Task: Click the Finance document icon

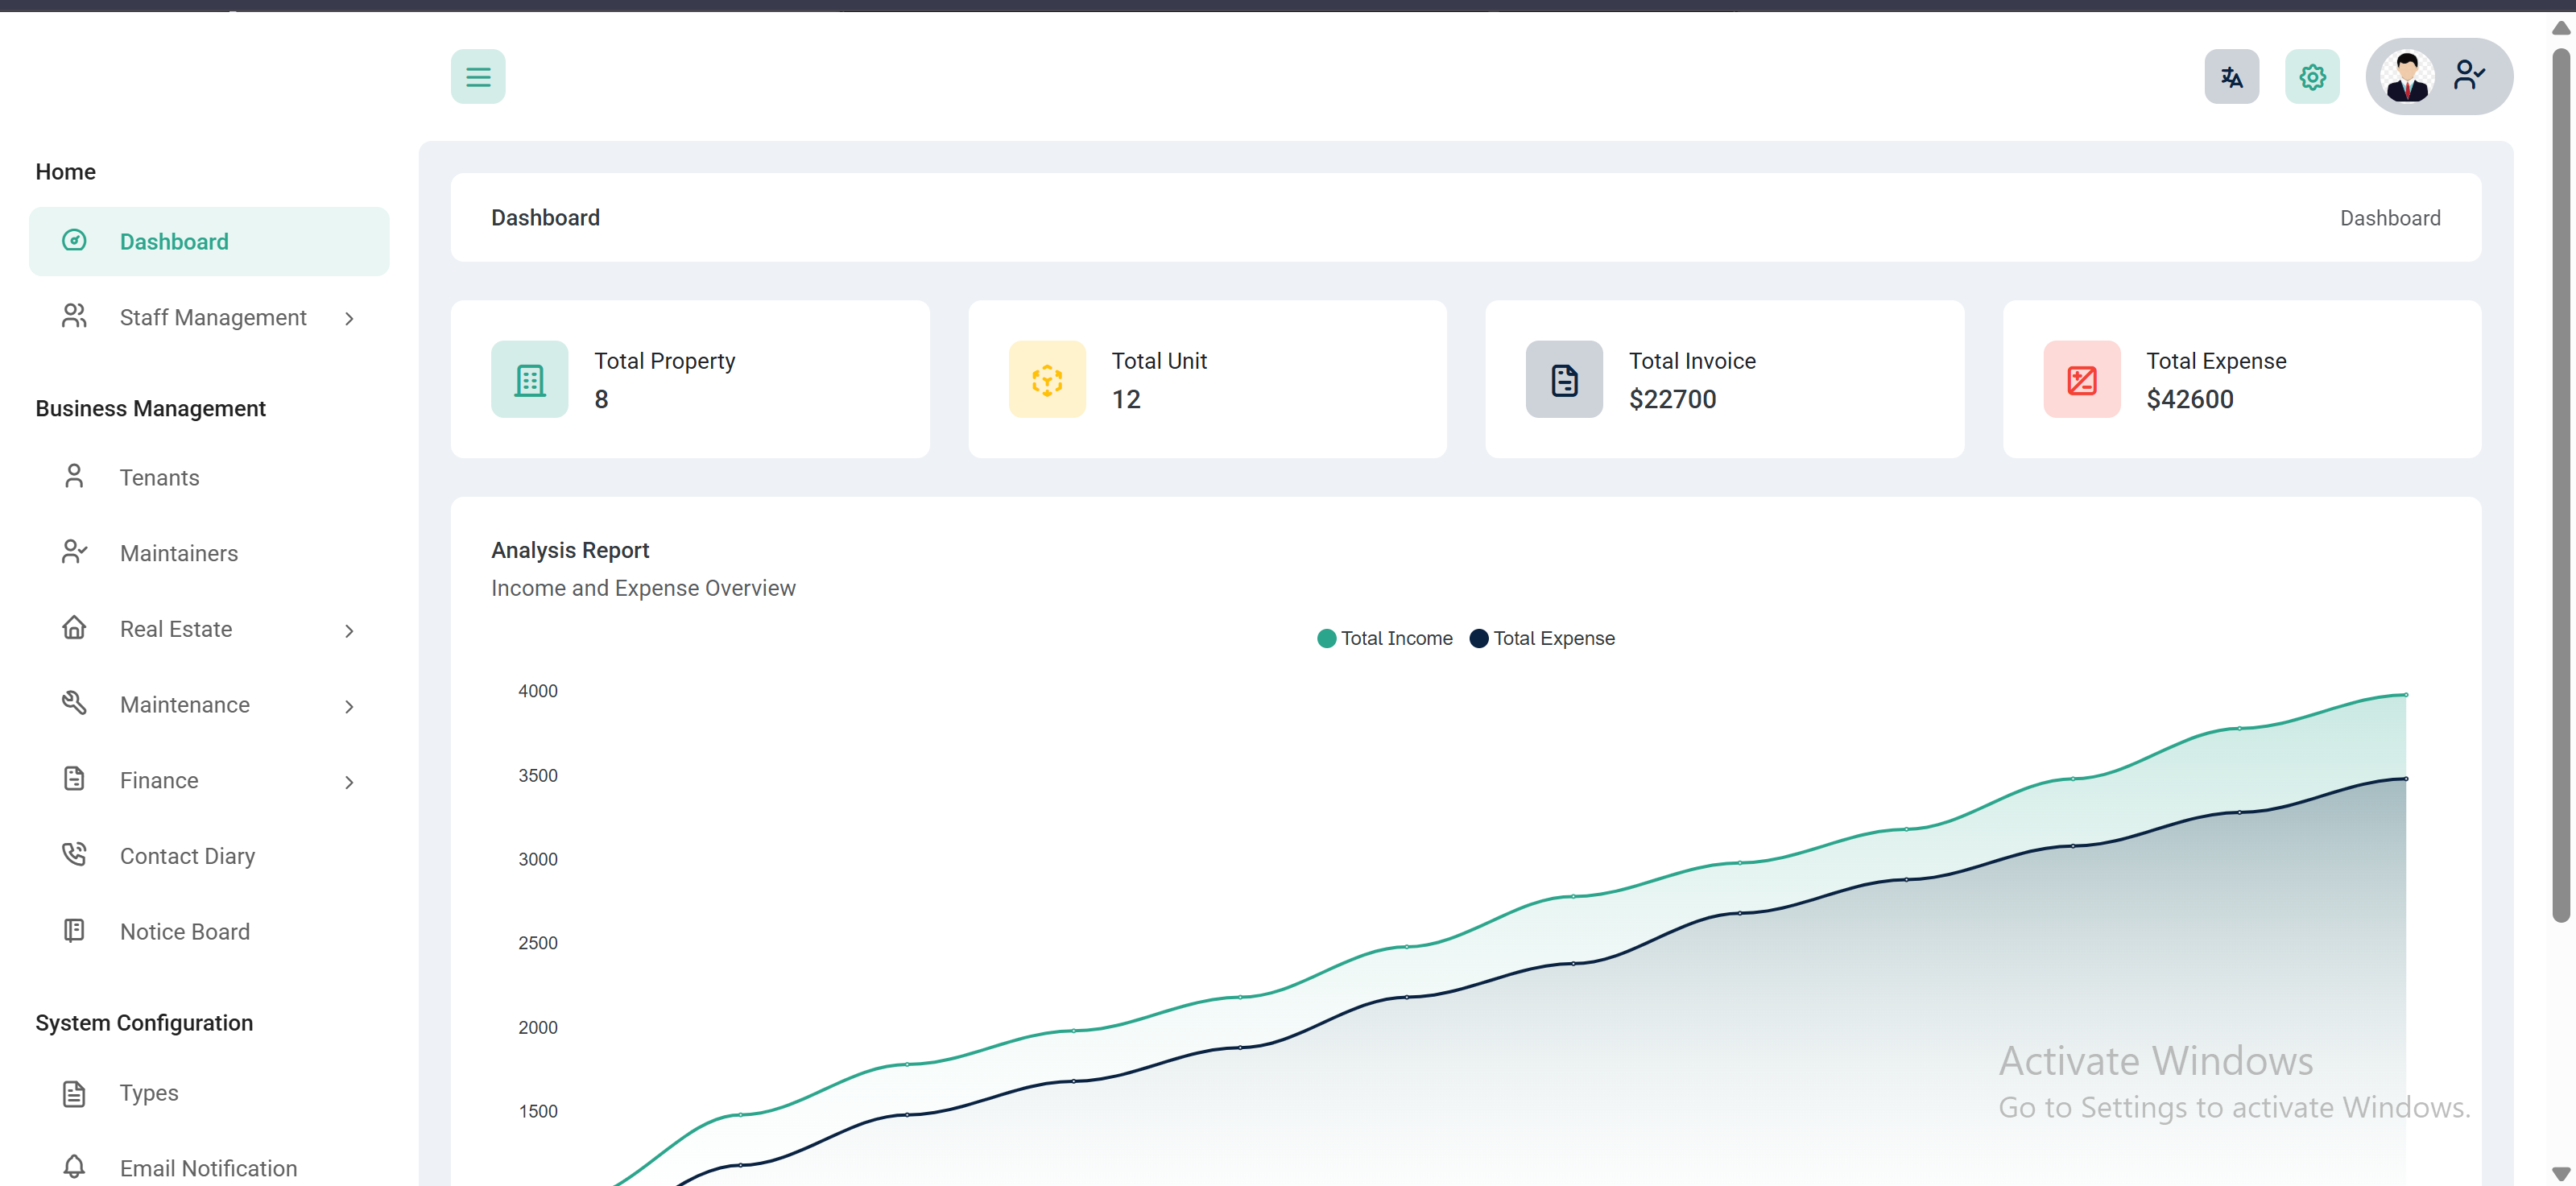Action: coord(74,779)
